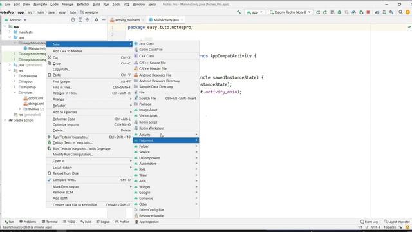Click Vector Asset menu entry
The width and height of the screenshot is (412, 232).
click(x=166, y=115)
